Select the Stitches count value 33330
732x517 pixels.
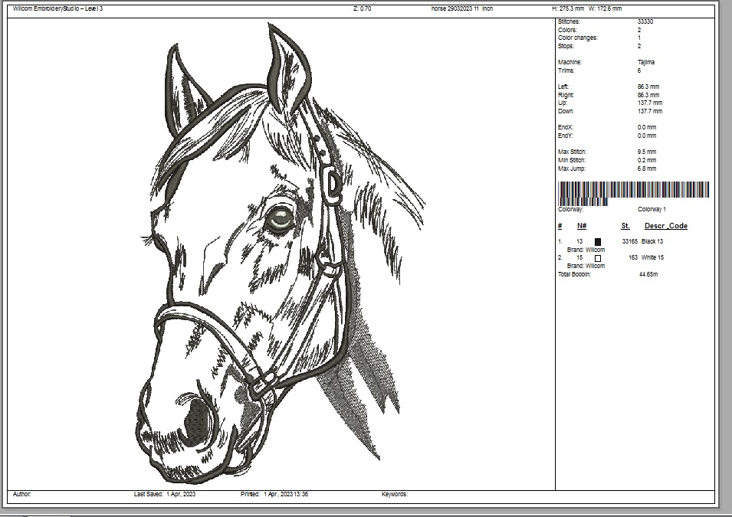click(x=645, y=22)
